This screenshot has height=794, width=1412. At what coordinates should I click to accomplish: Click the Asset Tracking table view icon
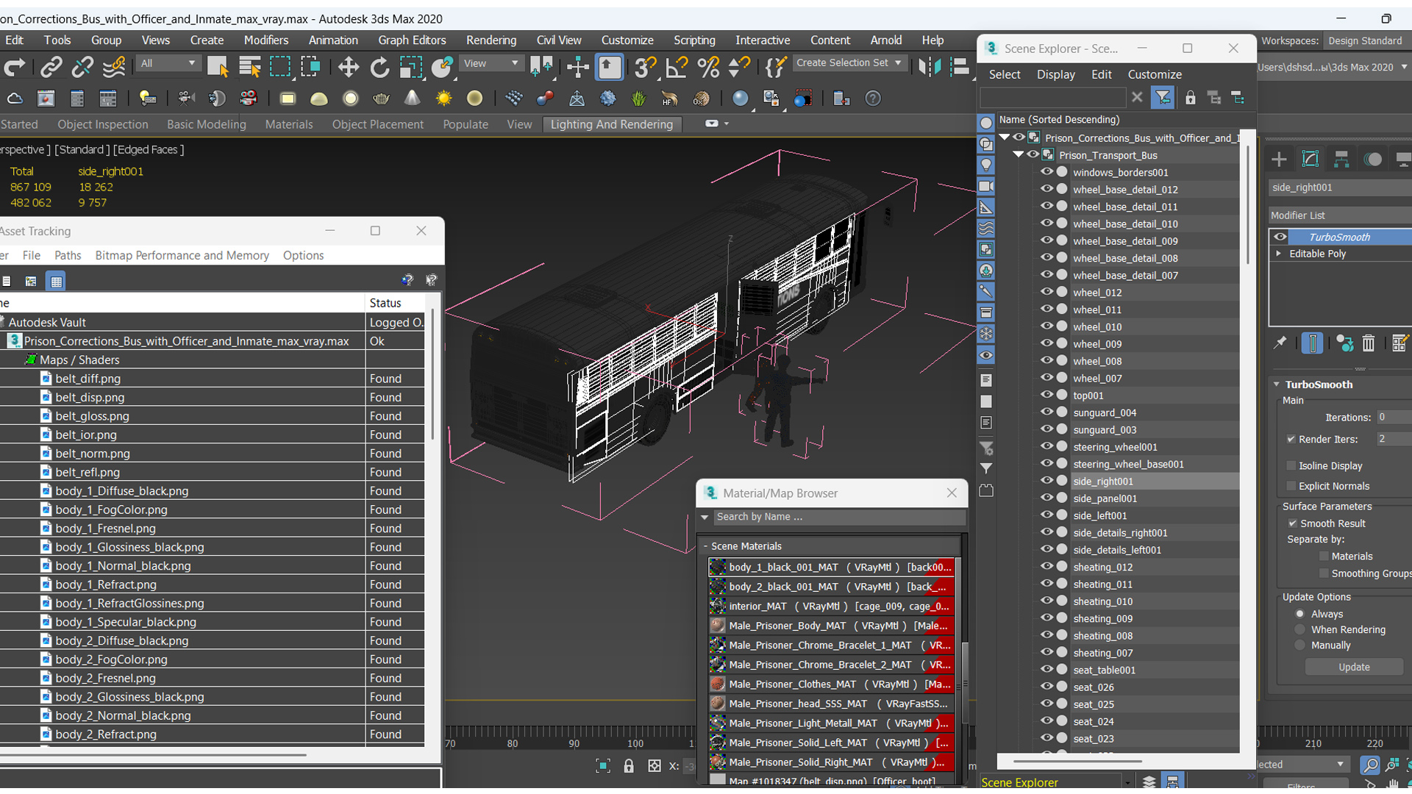(56, 281)
